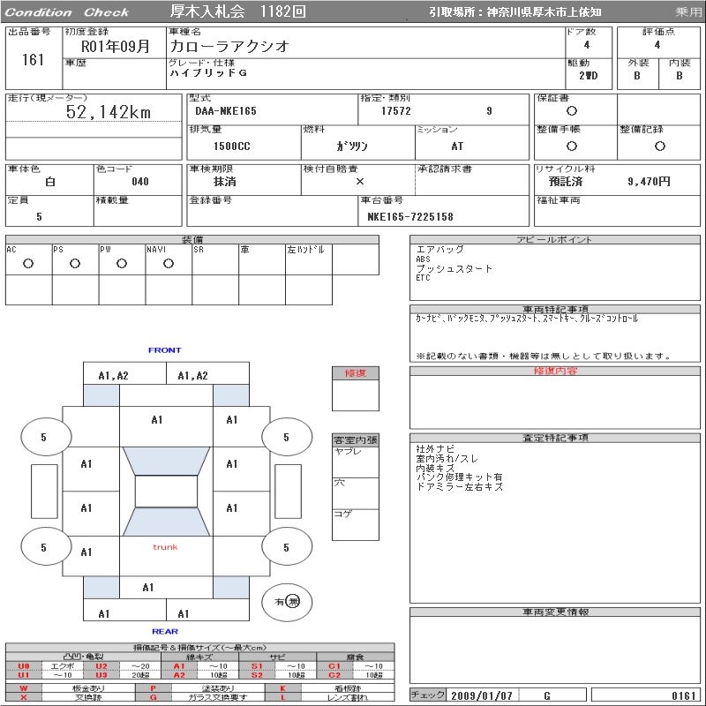
Task: Click the U0 エクボ legend code
Action: click(x=24, y=666)
